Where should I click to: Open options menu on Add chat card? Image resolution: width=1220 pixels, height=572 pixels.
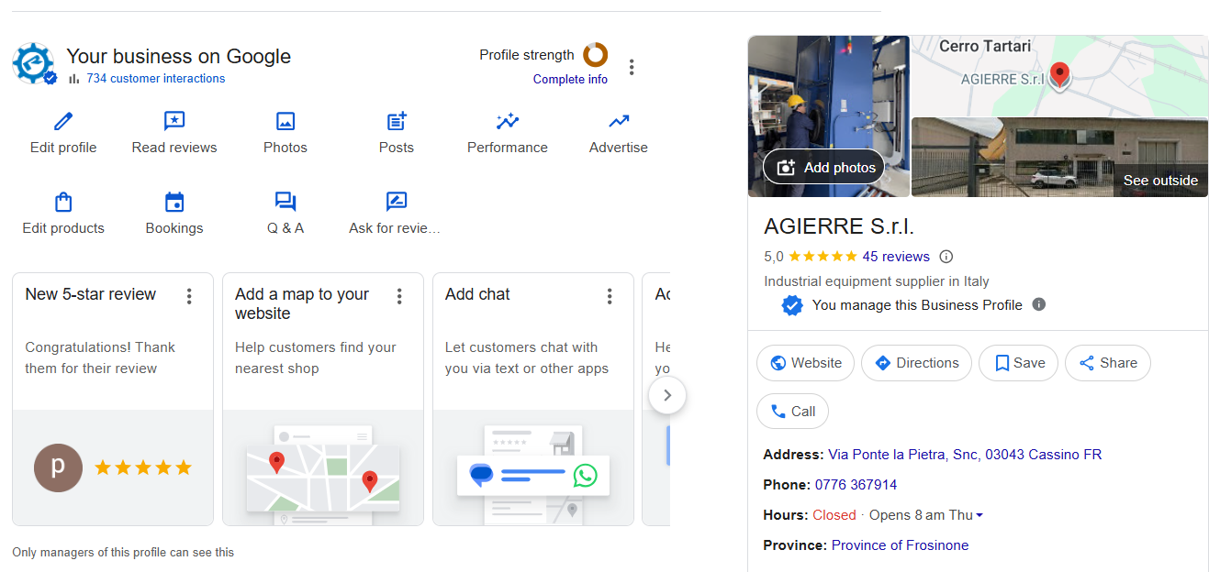(x=610, y=296)
